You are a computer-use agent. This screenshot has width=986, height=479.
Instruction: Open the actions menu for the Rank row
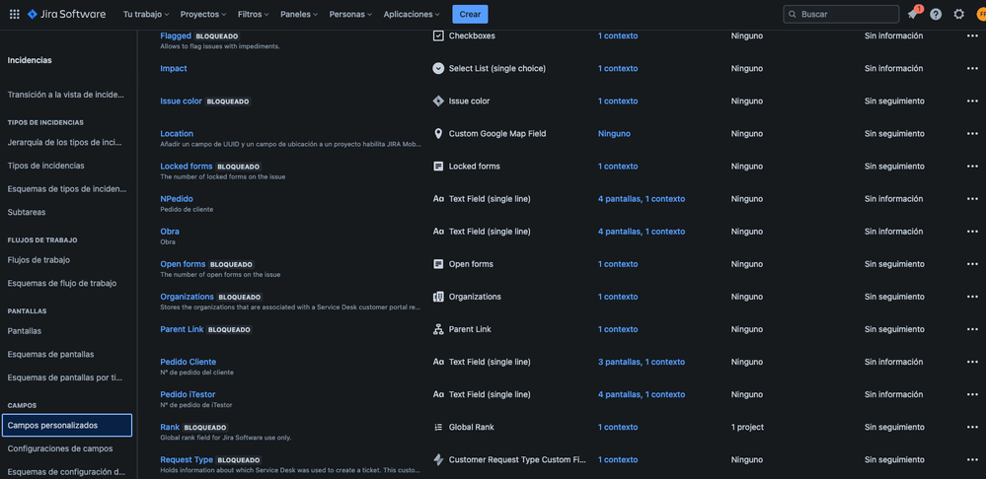(972, 428)
